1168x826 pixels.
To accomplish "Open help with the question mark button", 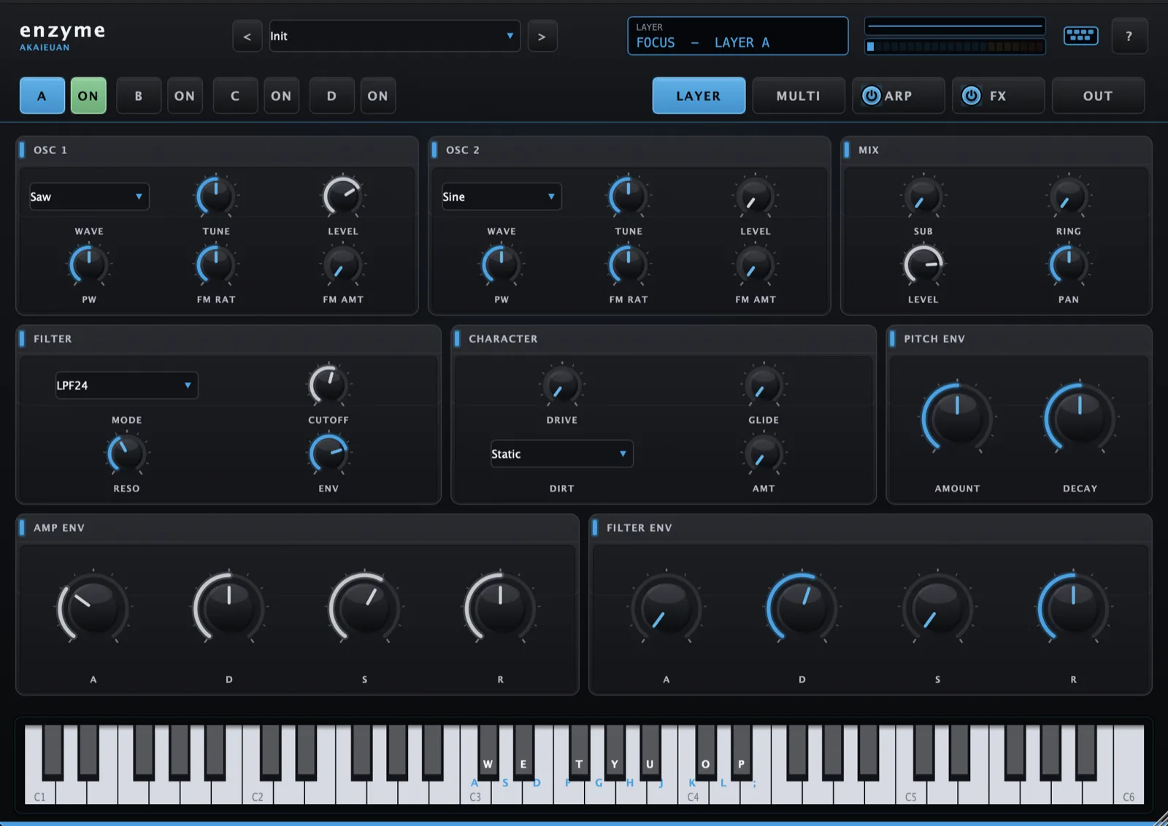I will pyautogui.click(x=1129, y=36).
